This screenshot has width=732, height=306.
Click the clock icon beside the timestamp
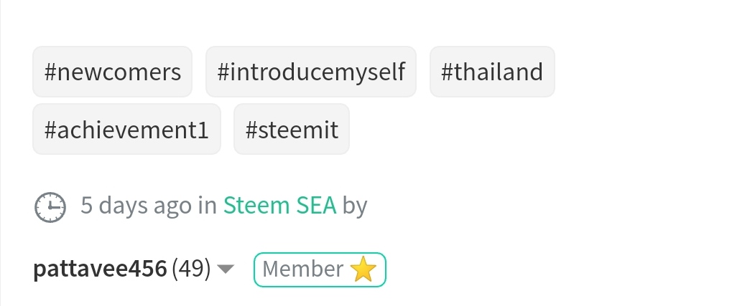click(50, 207)
